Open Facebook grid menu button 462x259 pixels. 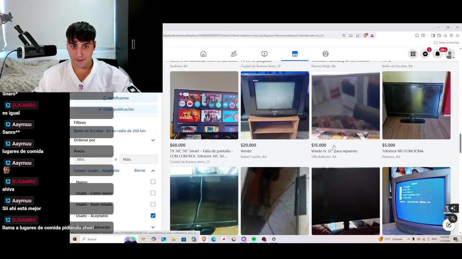(x=413, y=54)
